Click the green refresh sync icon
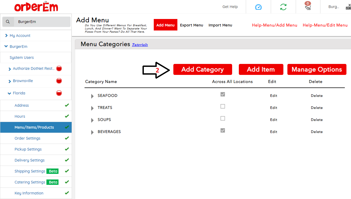This screenshot has width=351, height=199. tap(283, 7)
